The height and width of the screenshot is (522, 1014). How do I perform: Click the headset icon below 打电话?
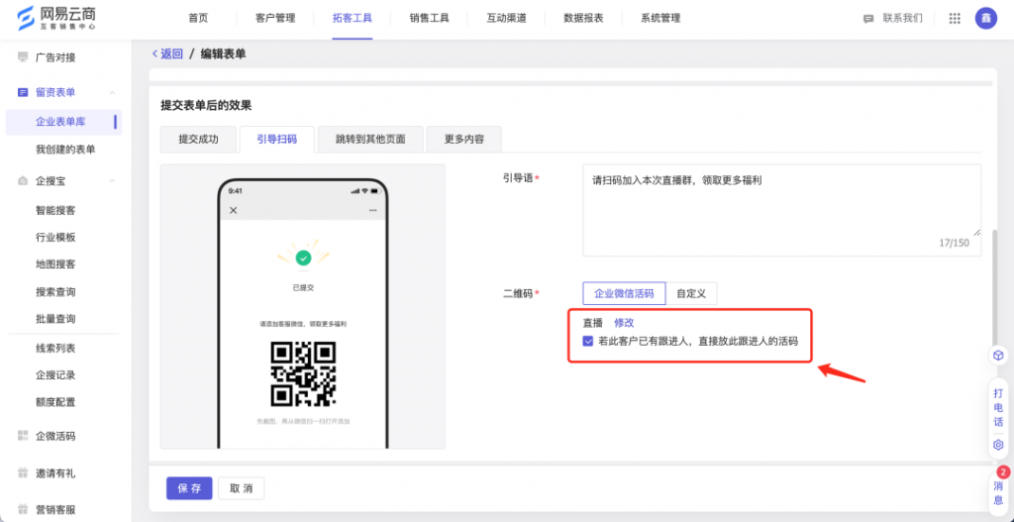click(998, 445)
